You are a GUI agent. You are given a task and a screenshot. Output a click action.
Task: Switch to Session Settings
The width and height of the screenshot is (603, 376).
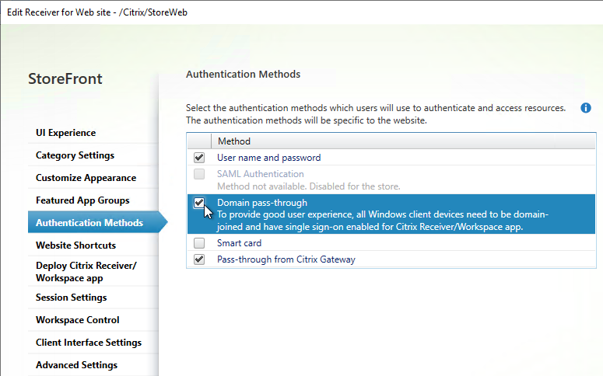tap(71, 298)
